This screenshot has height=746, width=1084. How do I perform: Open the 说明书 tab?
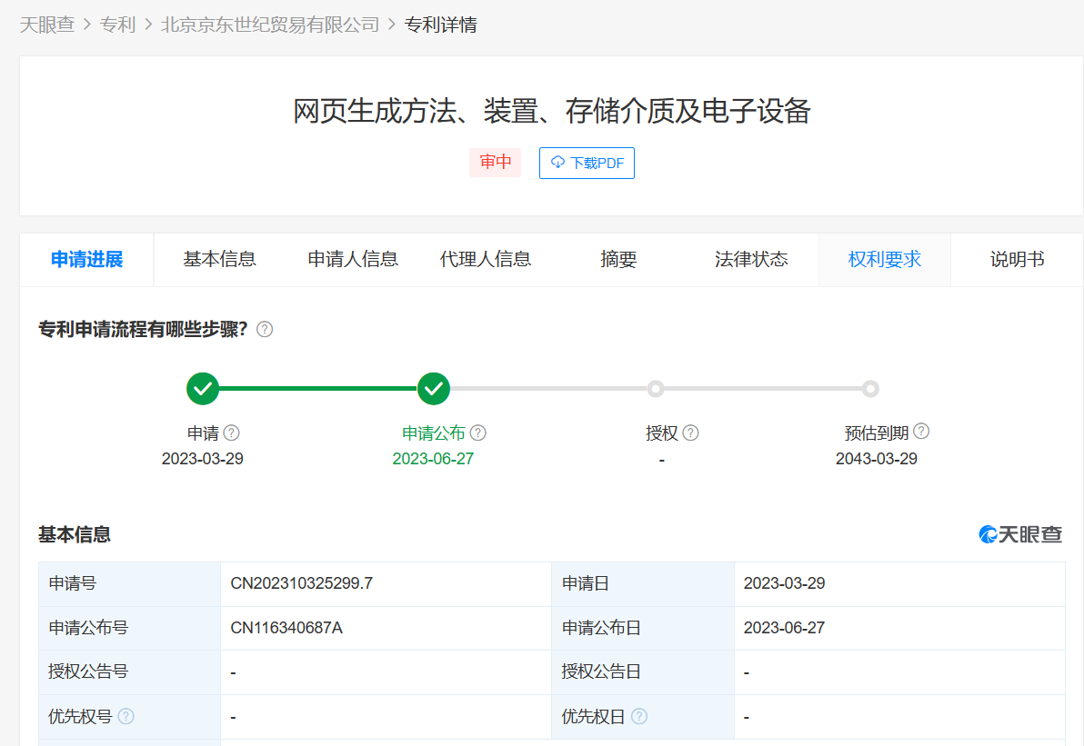tap(1017, 260)
